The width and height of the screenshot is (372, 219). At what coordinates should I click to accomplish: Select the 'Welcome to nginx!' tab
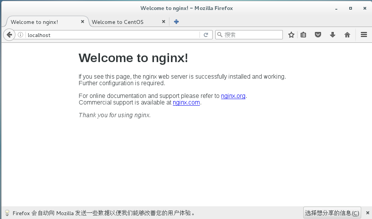click(39, 22)
